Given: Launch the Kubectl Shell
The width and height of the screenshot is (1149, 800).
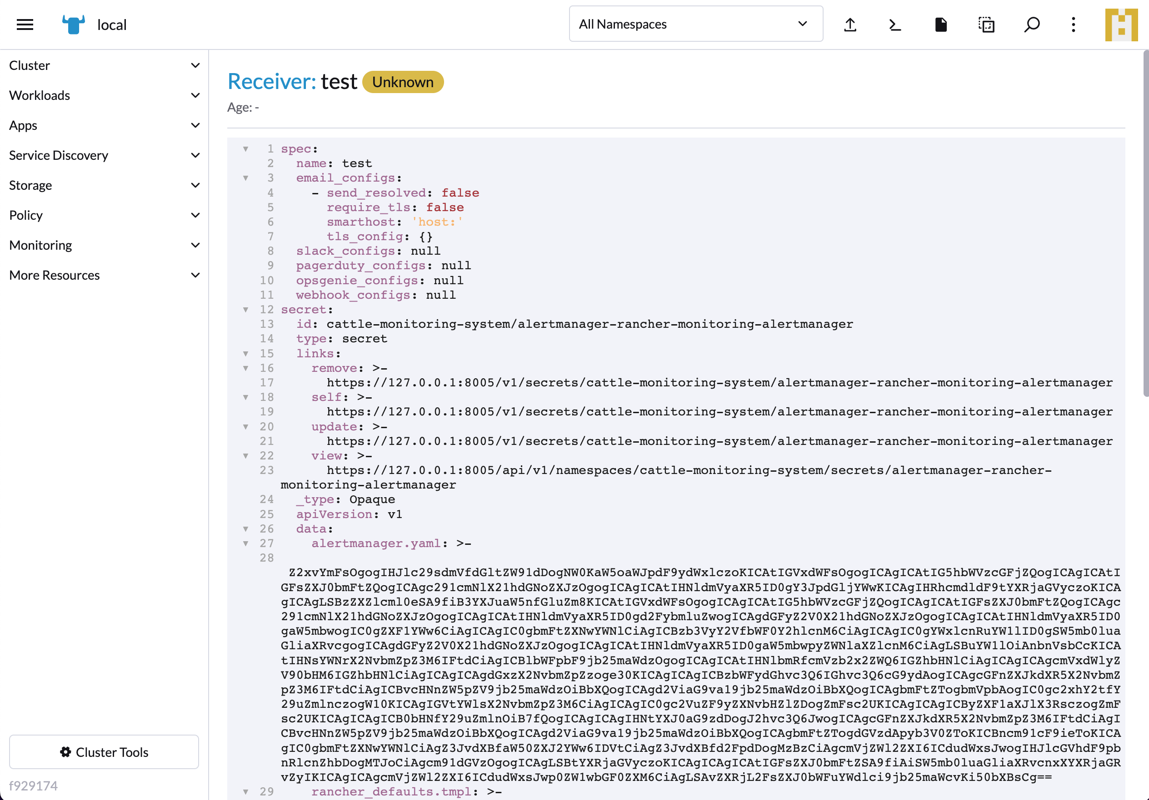Looking at the screenshot, I should [x=895, y=24].
